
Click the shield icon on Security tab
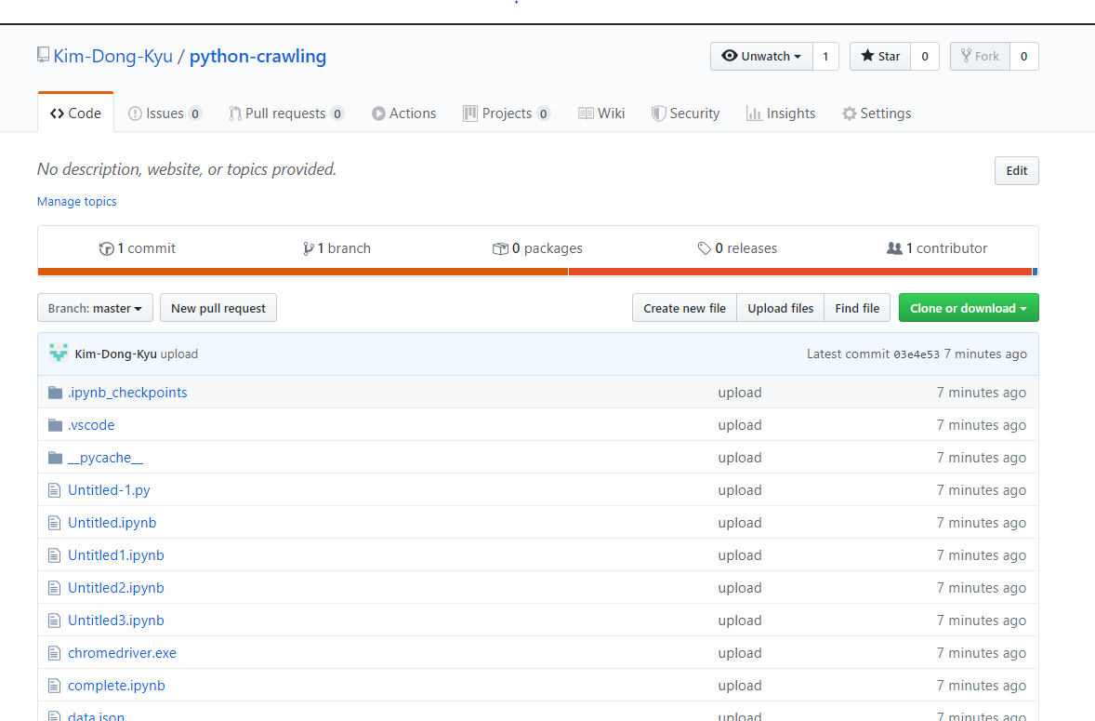pyautogui.click(x=658, y=113)
